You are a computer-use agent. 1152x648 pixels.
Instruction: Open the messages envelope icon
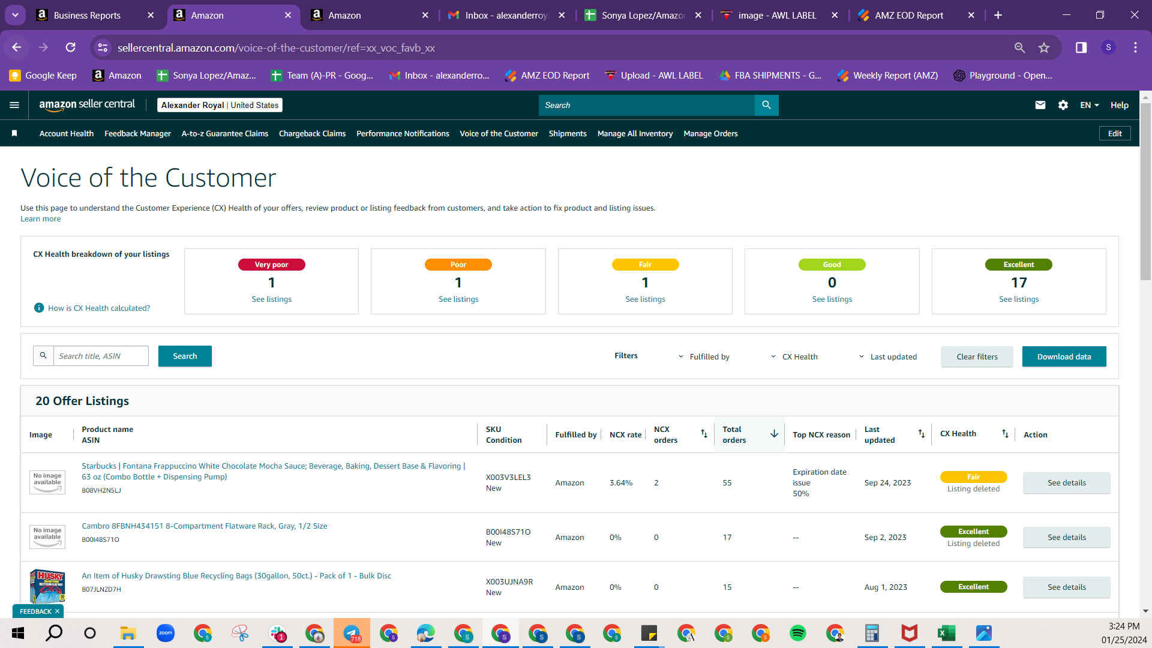click(1040, 105)
